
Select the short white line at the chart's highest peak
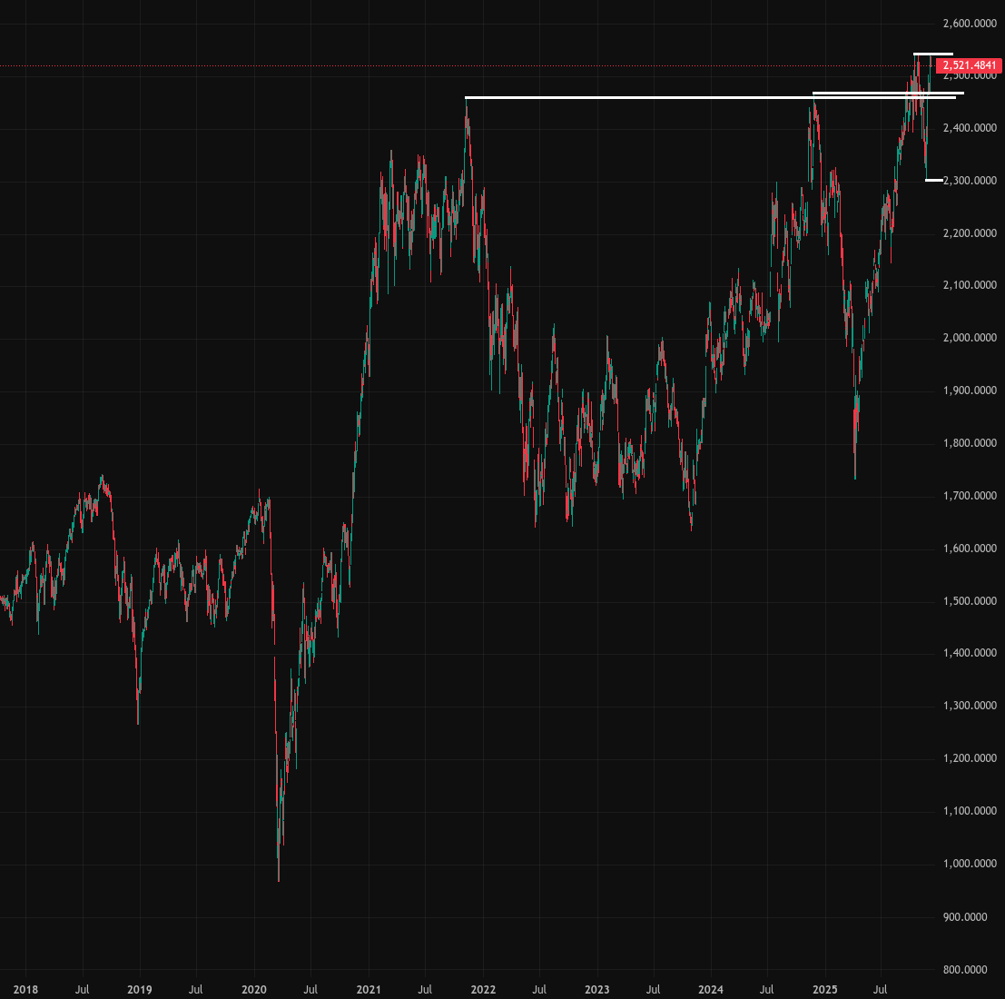[x=933, y=54]
